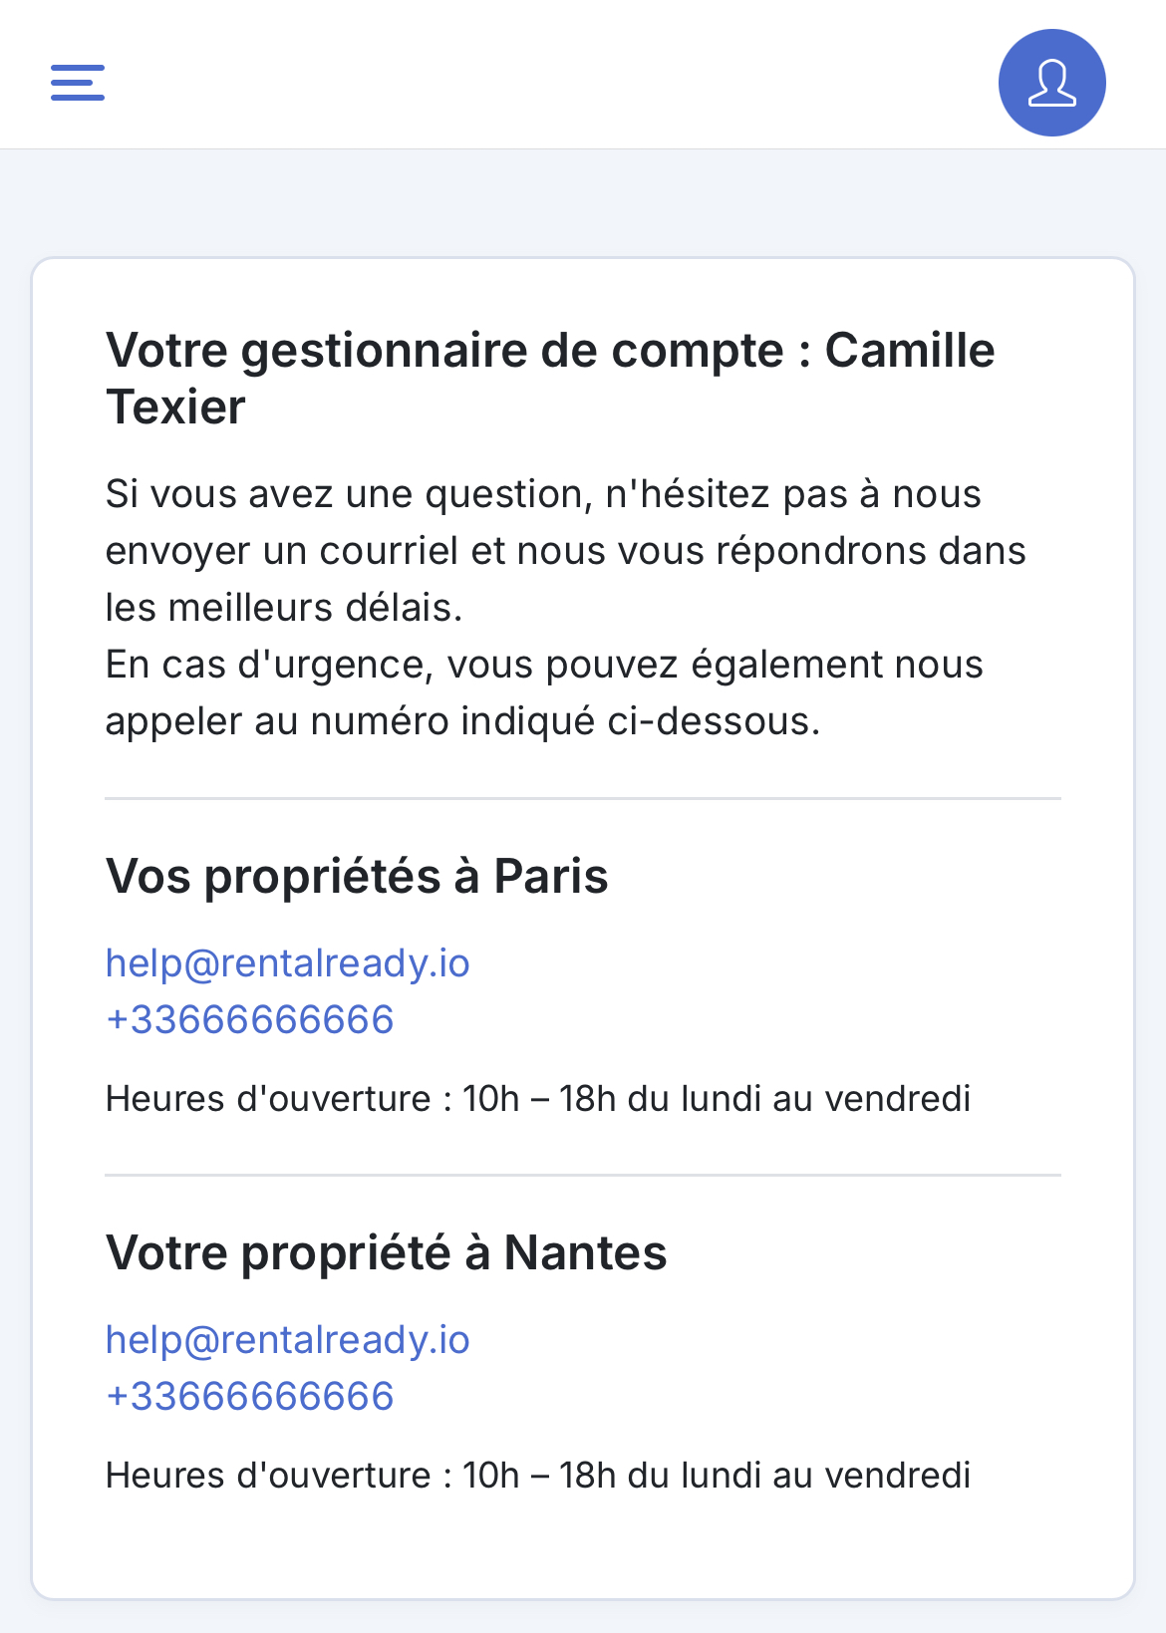Click the blank area below Nantes hours
Viewport: 1166px width, 1633px height.
(583, 1547)
